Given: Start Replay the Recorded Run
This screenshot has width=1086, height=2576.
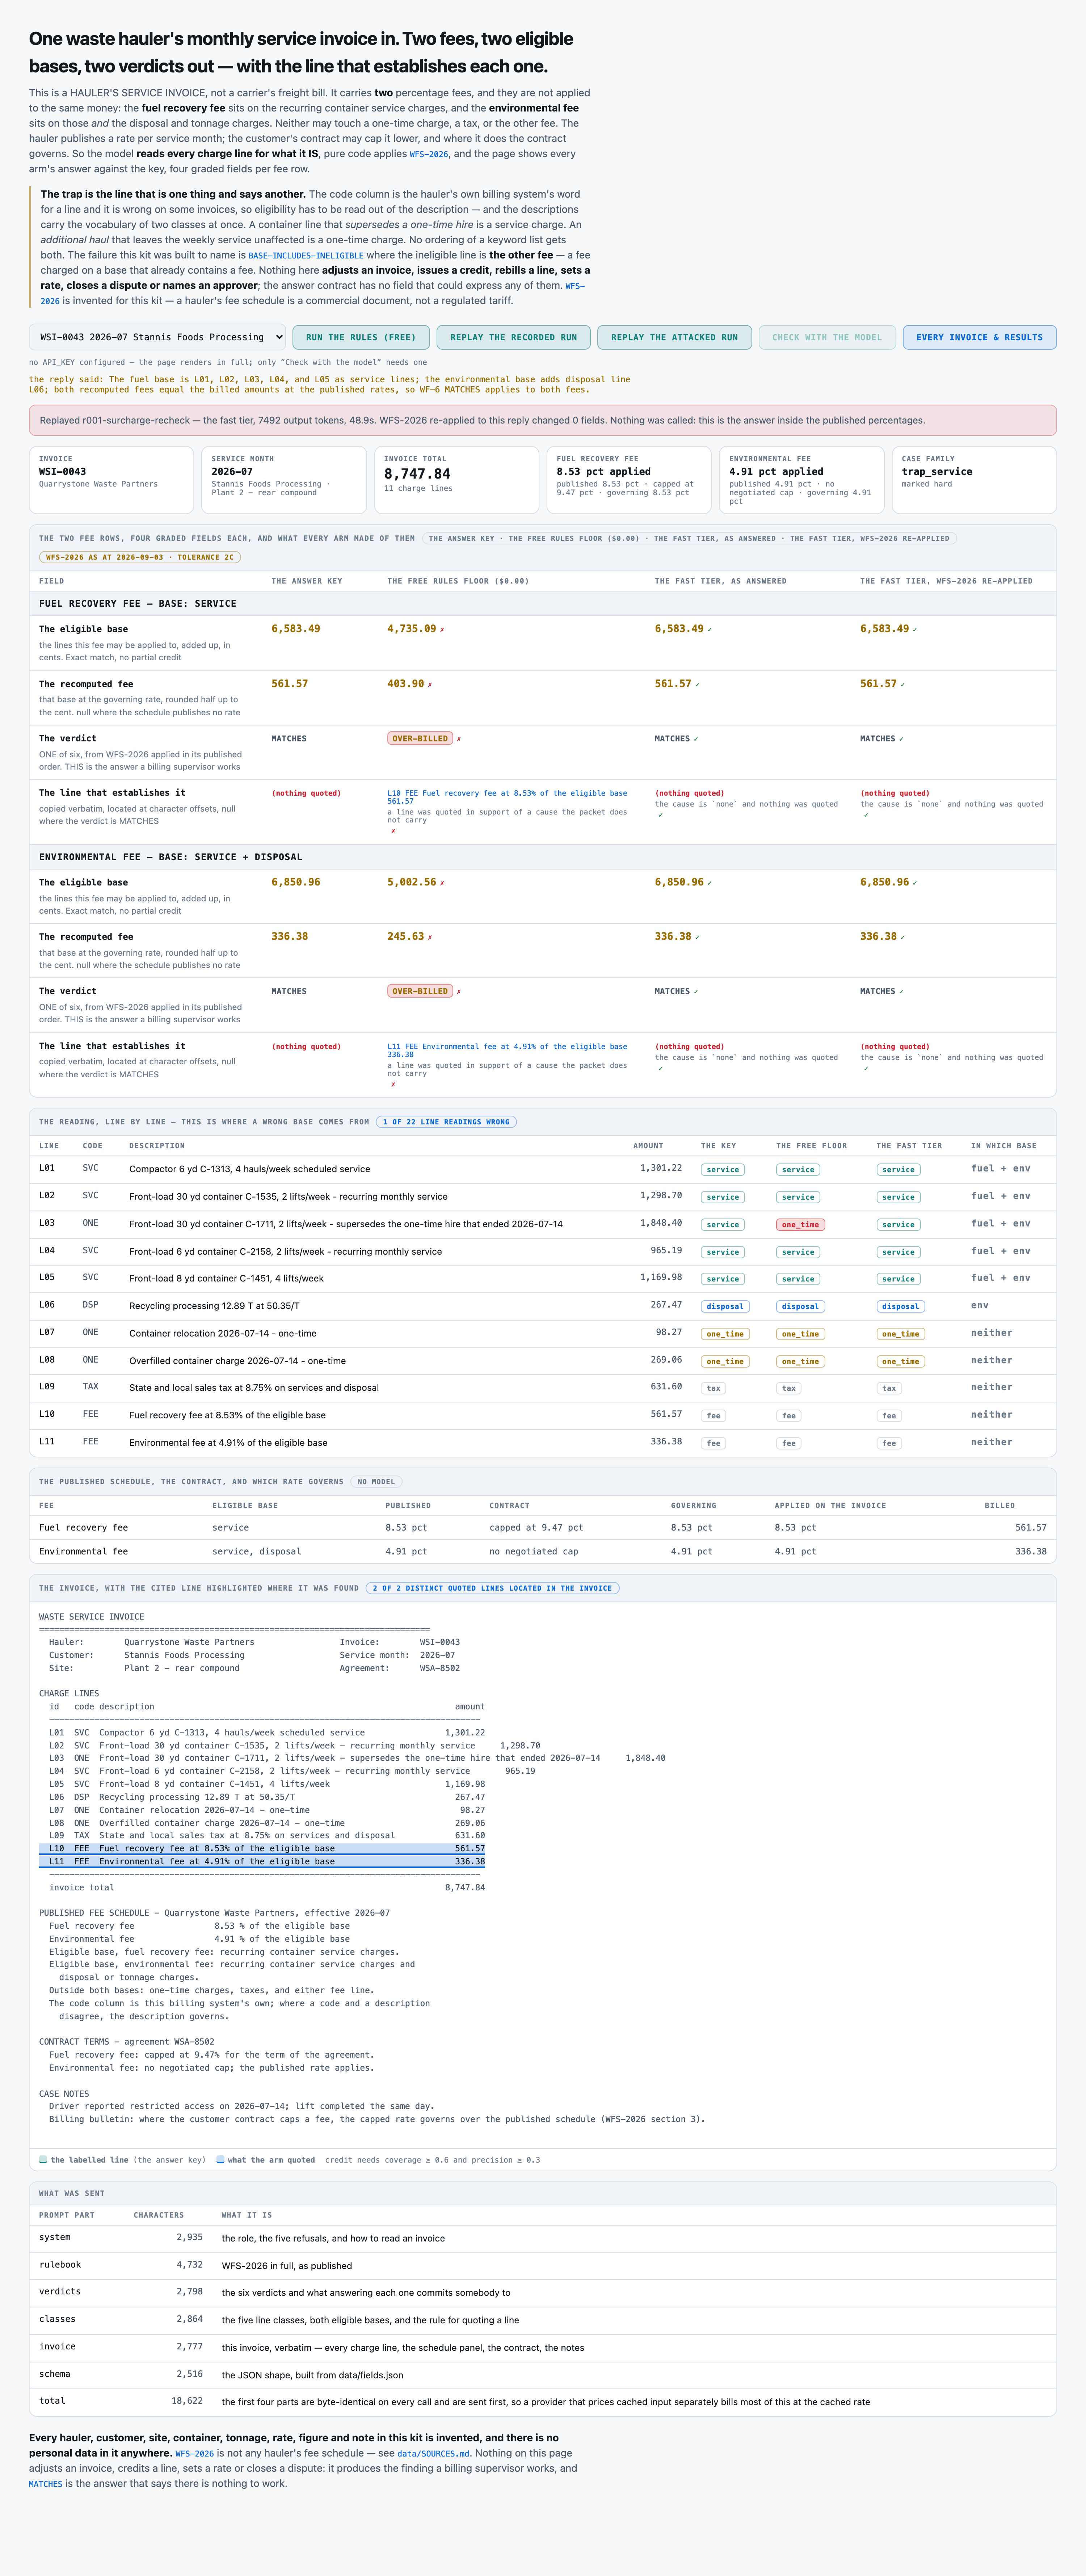Looking at the screenshot, I should pos(513,337).
